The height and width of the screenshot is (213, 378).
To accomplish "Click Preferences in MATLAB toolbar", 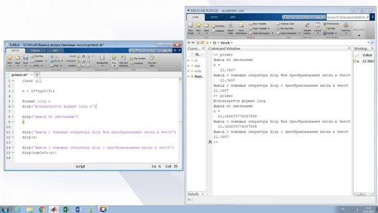I will coord(331,24).
